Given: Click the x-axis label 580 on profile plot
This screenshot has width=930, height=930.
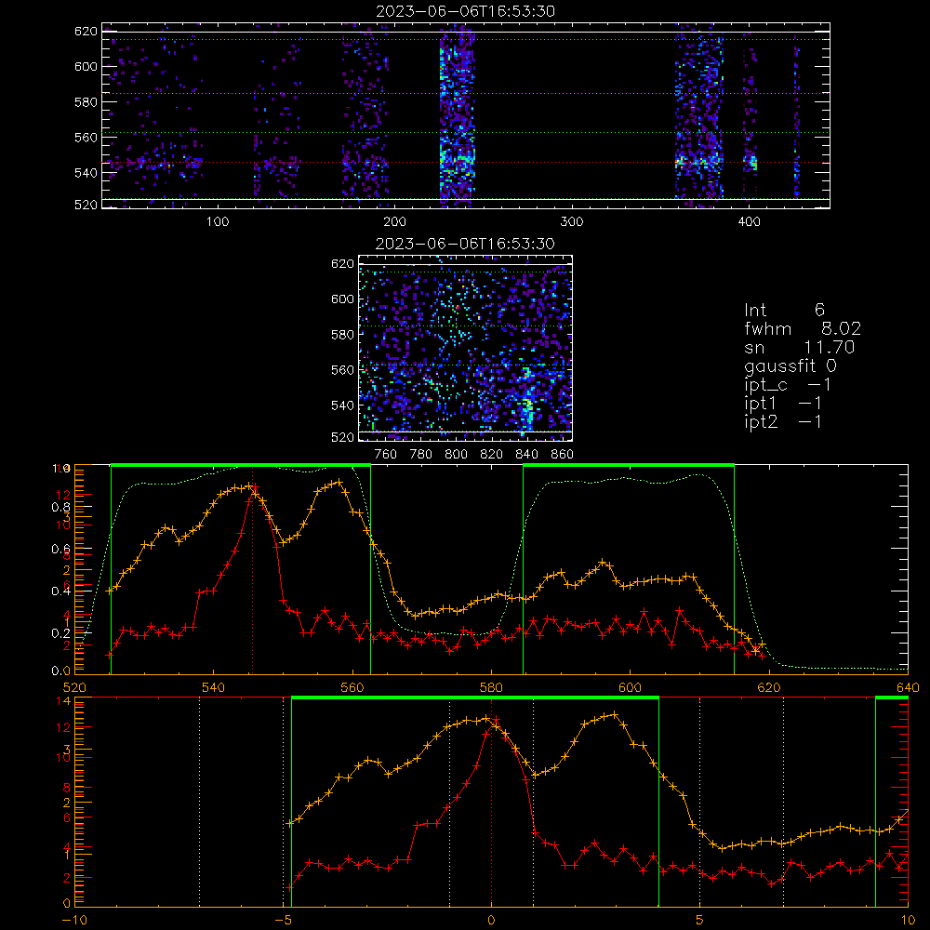Looking at the screenshot, I should (x=490, y=687).
